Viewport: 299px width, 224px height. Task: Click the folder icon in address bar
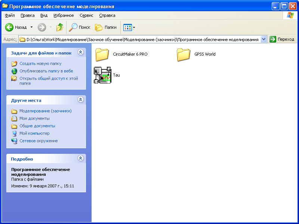22,40
